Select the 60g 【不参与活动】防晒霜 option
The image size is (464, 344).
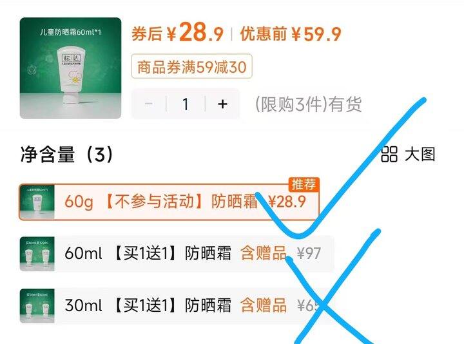pyautogui.click(x=169, y=202)
